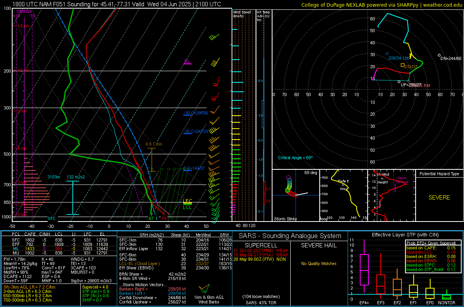Click the ConvT = 81F value

click(x=53, y=268)
